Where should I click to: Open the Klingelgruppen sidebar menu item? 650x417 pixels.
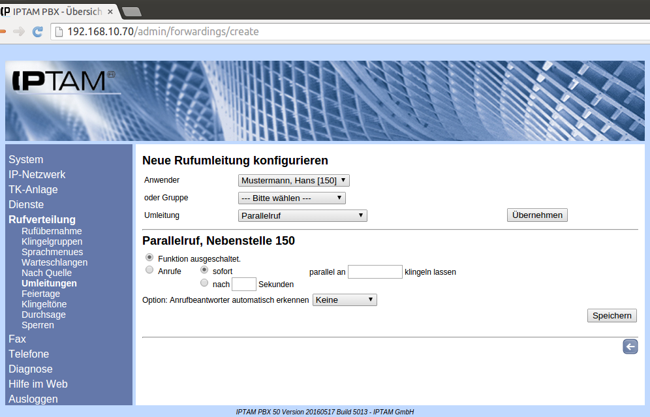[52, 241]
